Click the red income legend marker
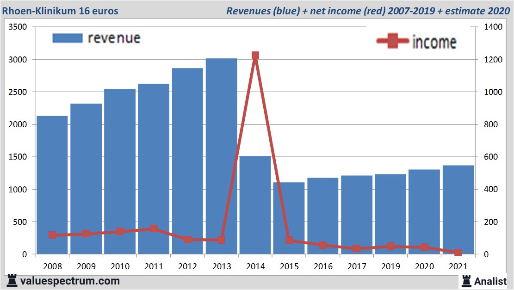Screen dimensions: 514x290 (392, 41)
